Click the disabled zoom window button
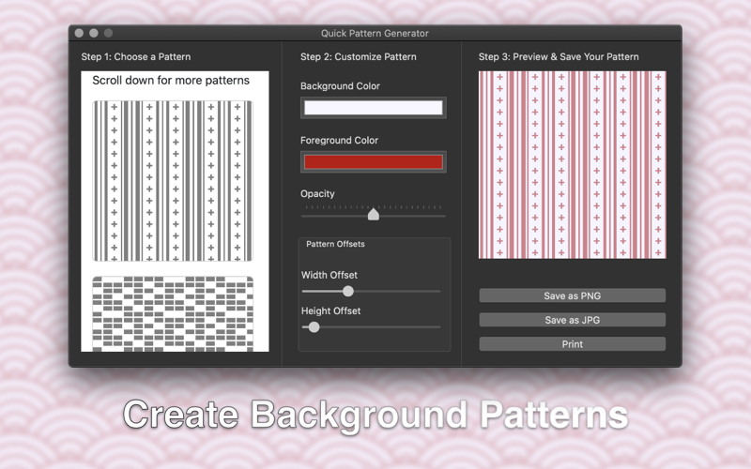The width and height of the screenshot is (751, 469). pos(109,33)
